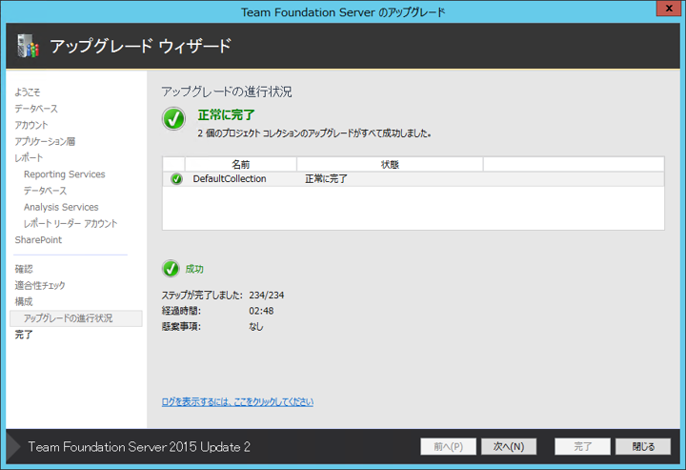Click the footer arrow beside Team Foundation Server 2015
The image size is (686, 470).
[12, 446]
